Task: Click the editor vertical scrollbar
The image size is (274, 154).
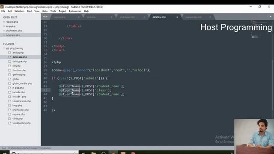Action: (x=272, y=85)
